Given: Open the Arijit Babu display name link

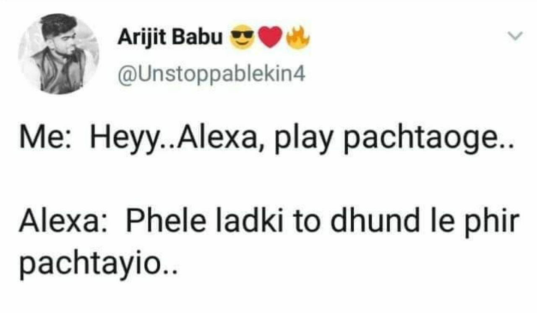Looking at the screenshot, I should pos(170,39).
